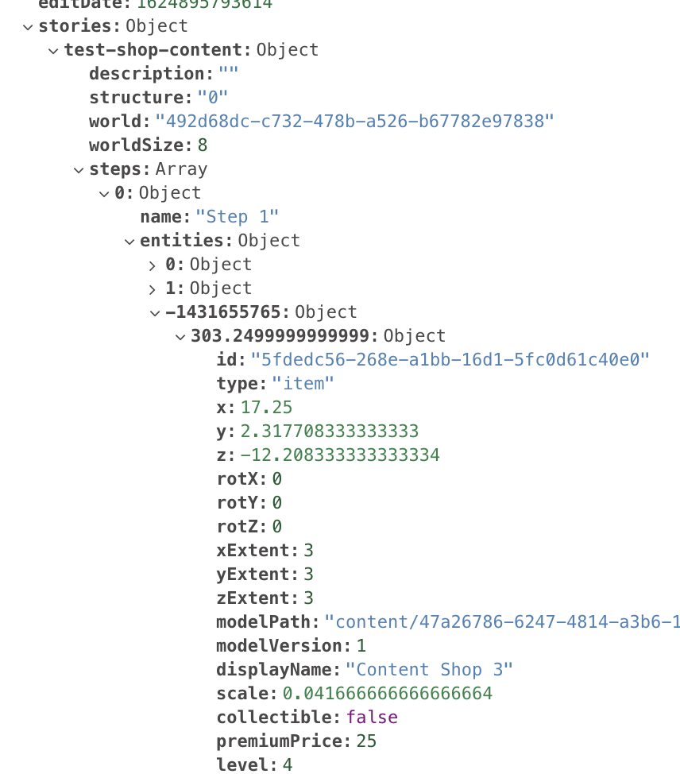The image size is (680, 774).
Task: Collapse the stories object
Action: 28,27
